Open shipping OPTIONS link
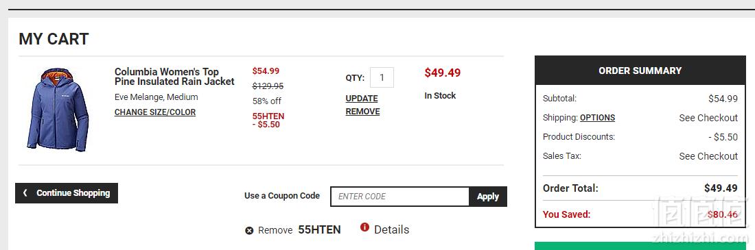Viewport: 755px width, 250px height. pos(597,118)
